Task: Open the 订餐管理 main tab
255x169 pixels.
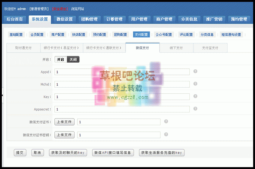Action: (114, 19)
